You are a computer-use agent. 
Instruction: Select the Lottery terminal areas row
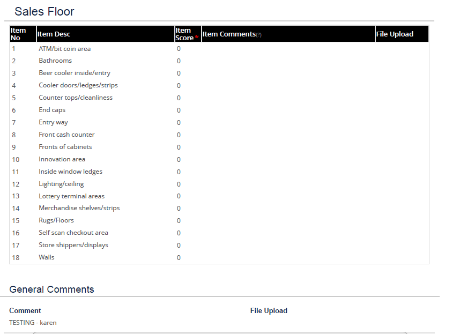tap(219, 196)
